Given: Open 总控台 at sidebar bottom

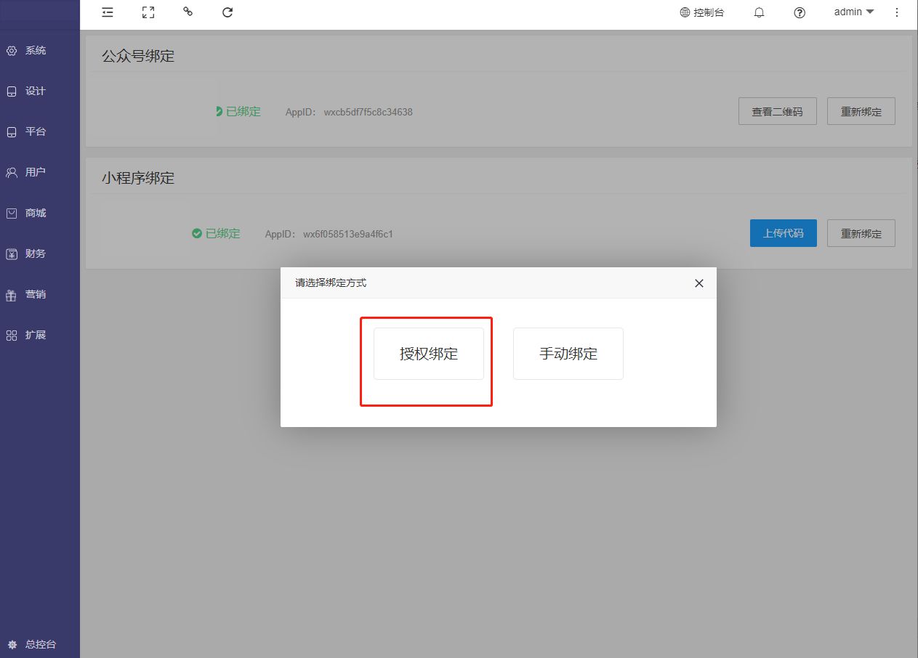Looking at the screenshot, I should coord(40,644).
